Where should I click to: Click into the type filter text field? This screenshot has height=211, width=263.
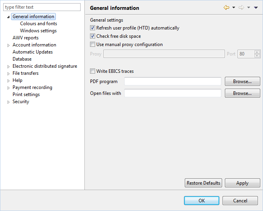click(42, 7)
